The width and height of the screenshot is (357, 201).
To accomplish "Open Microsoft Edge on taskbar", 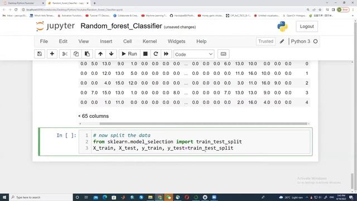I will [x=105, y=197].
